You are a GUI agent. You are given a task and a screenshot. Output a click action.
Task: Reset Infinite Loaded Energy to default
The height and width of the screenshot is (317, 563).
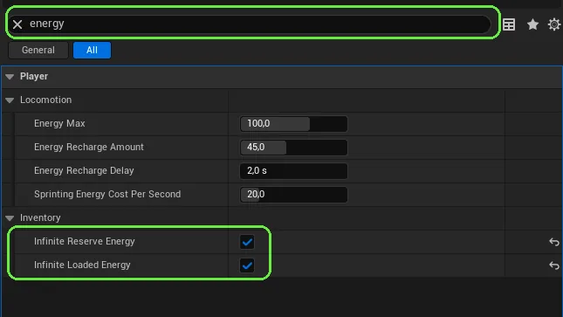[x=554, y=265]
